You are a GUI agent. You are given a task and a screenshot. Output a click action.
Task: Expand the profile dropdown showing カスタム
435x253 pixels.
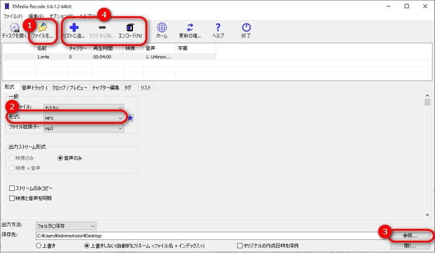click(x=83, y=108)
